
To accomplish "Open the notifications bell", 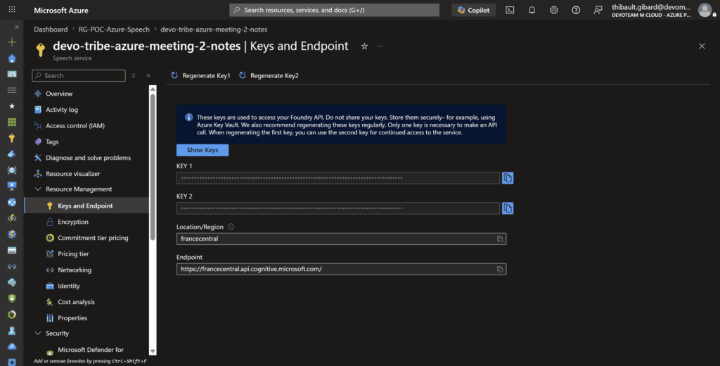I will [x=532, y=10].
